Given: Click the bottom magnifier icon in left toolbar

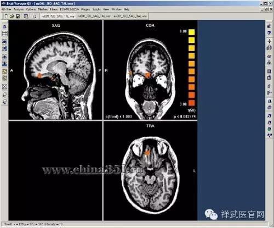Looking at the screenshot, I should (x=4, y=102).
